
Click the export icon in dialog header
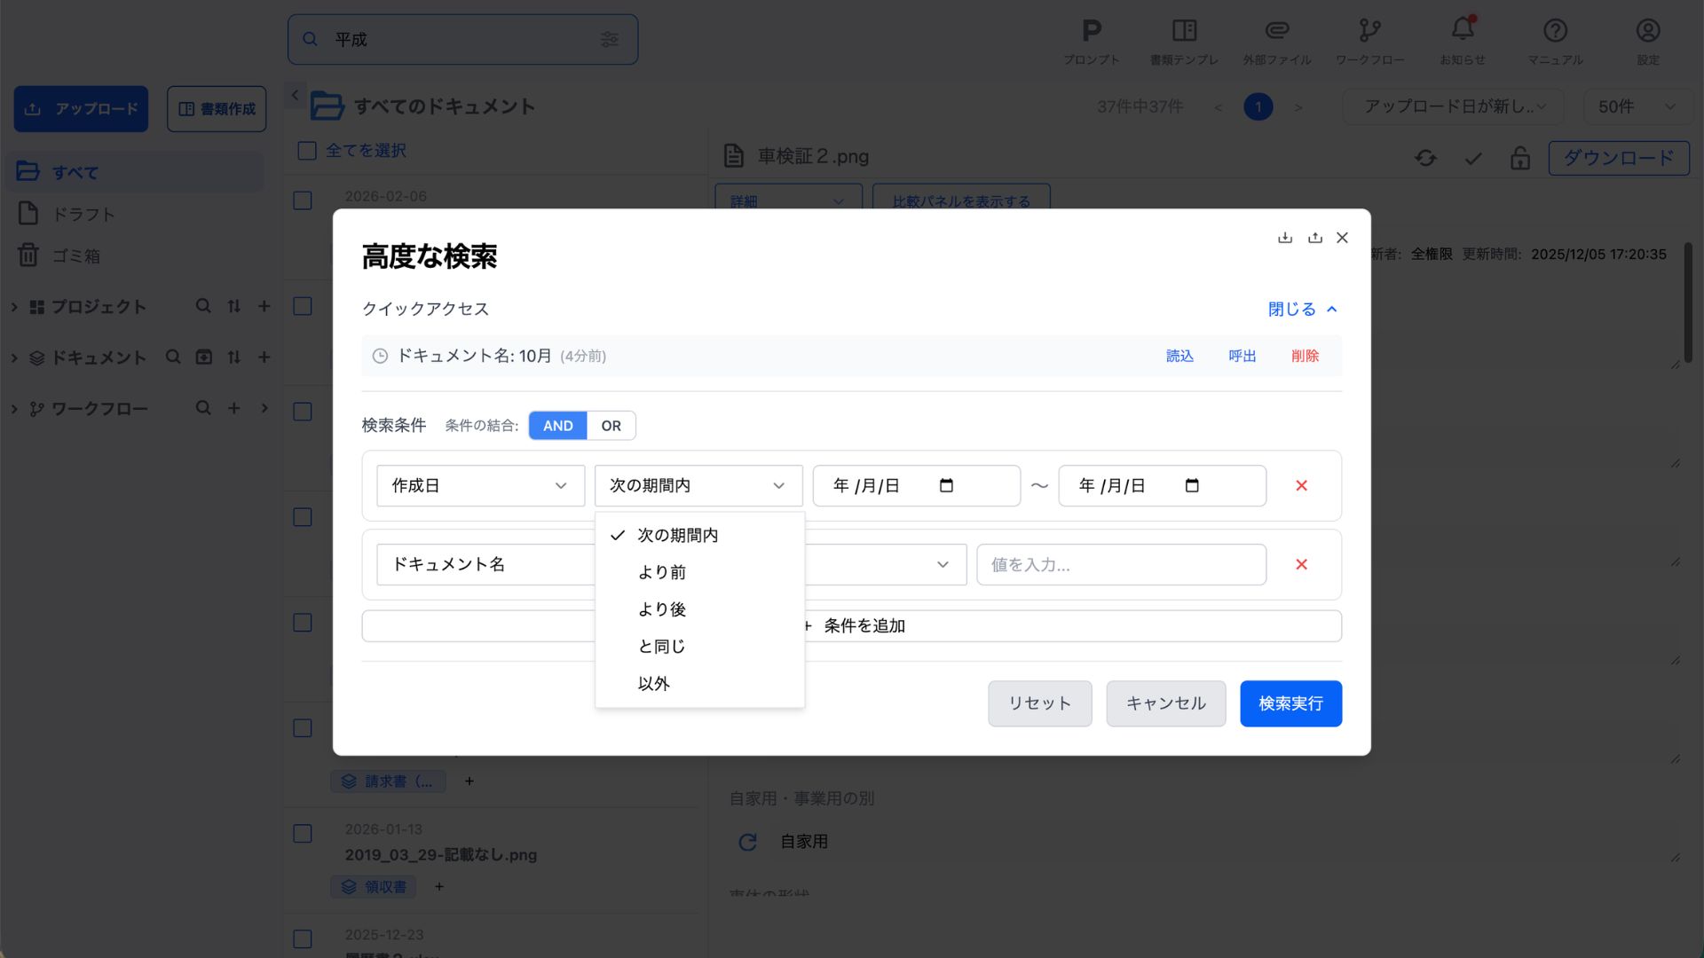(x=1314, y=238)
